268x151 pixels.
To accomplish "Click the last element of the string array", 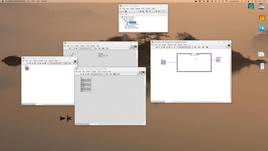I will 86,91.
